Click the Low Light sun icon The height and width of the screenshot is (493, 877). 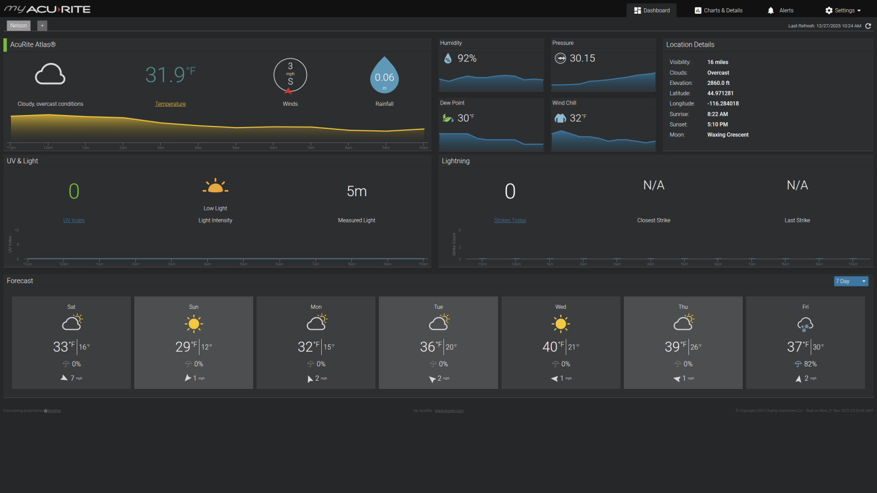point(215,187)
